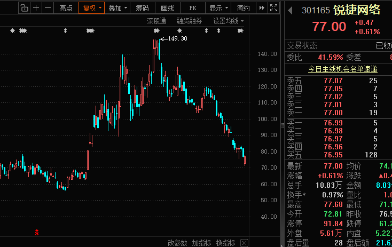Click the PK compare button
This screenshot has height=247, width=392.
click(192, 8)
